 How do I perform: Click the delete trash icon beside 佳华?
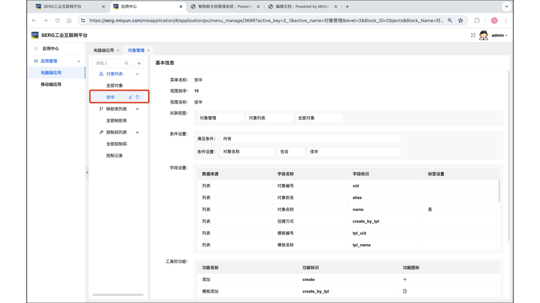click(x=138, y=97)
